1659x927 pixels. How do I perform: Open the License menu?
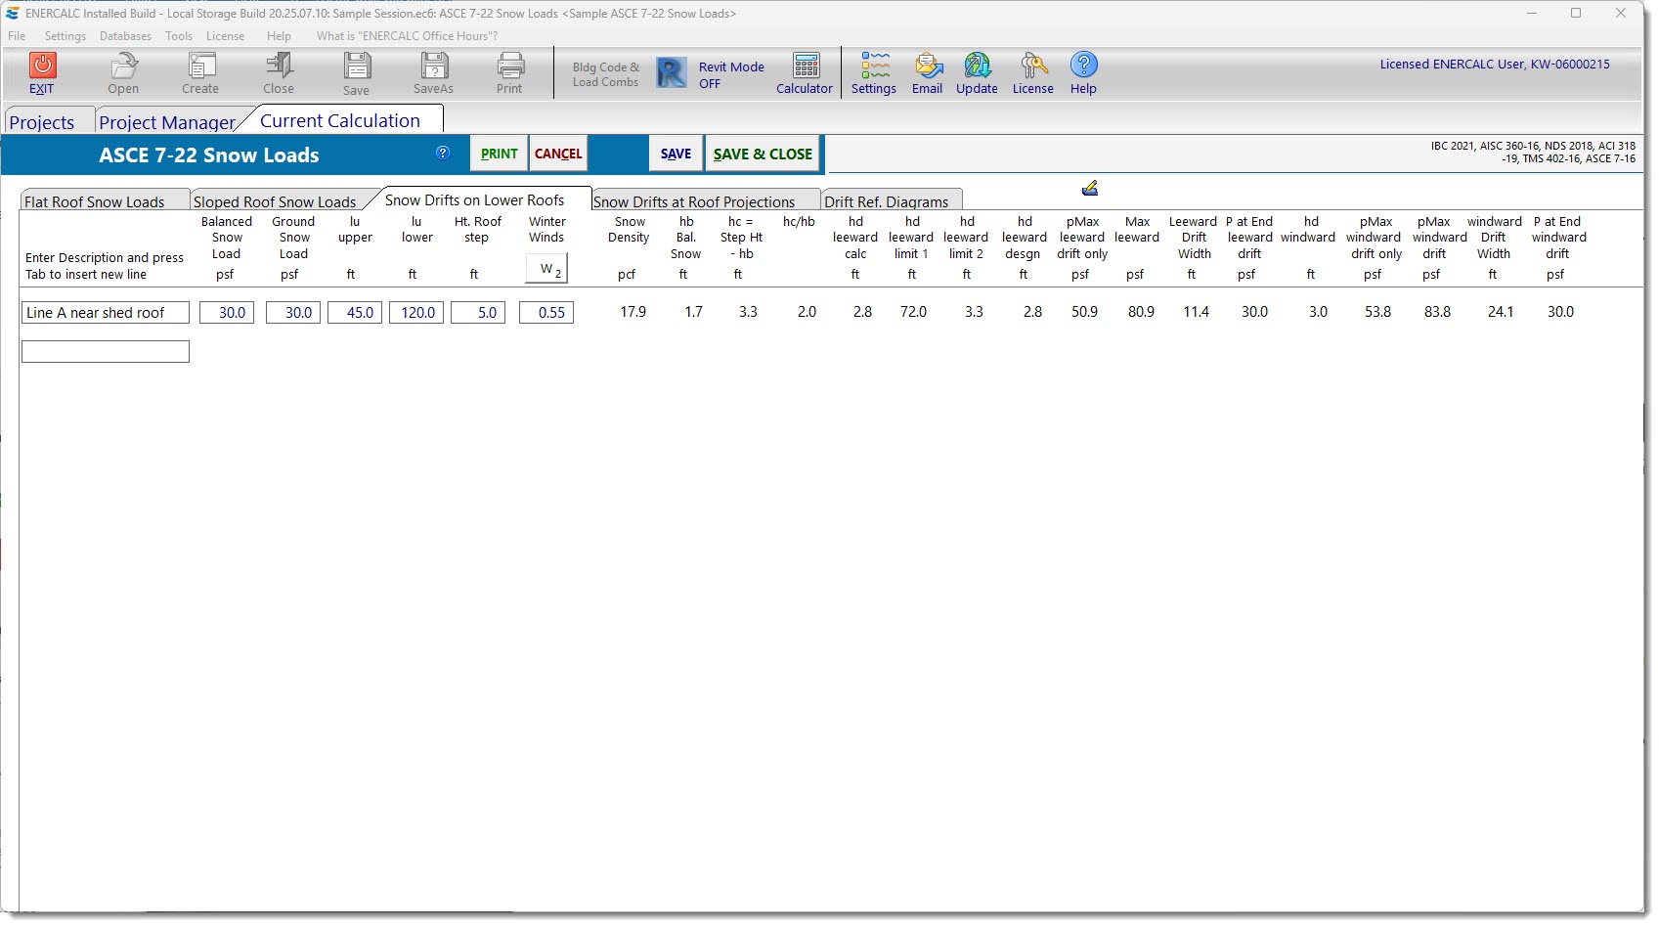[x=226, y=36]
